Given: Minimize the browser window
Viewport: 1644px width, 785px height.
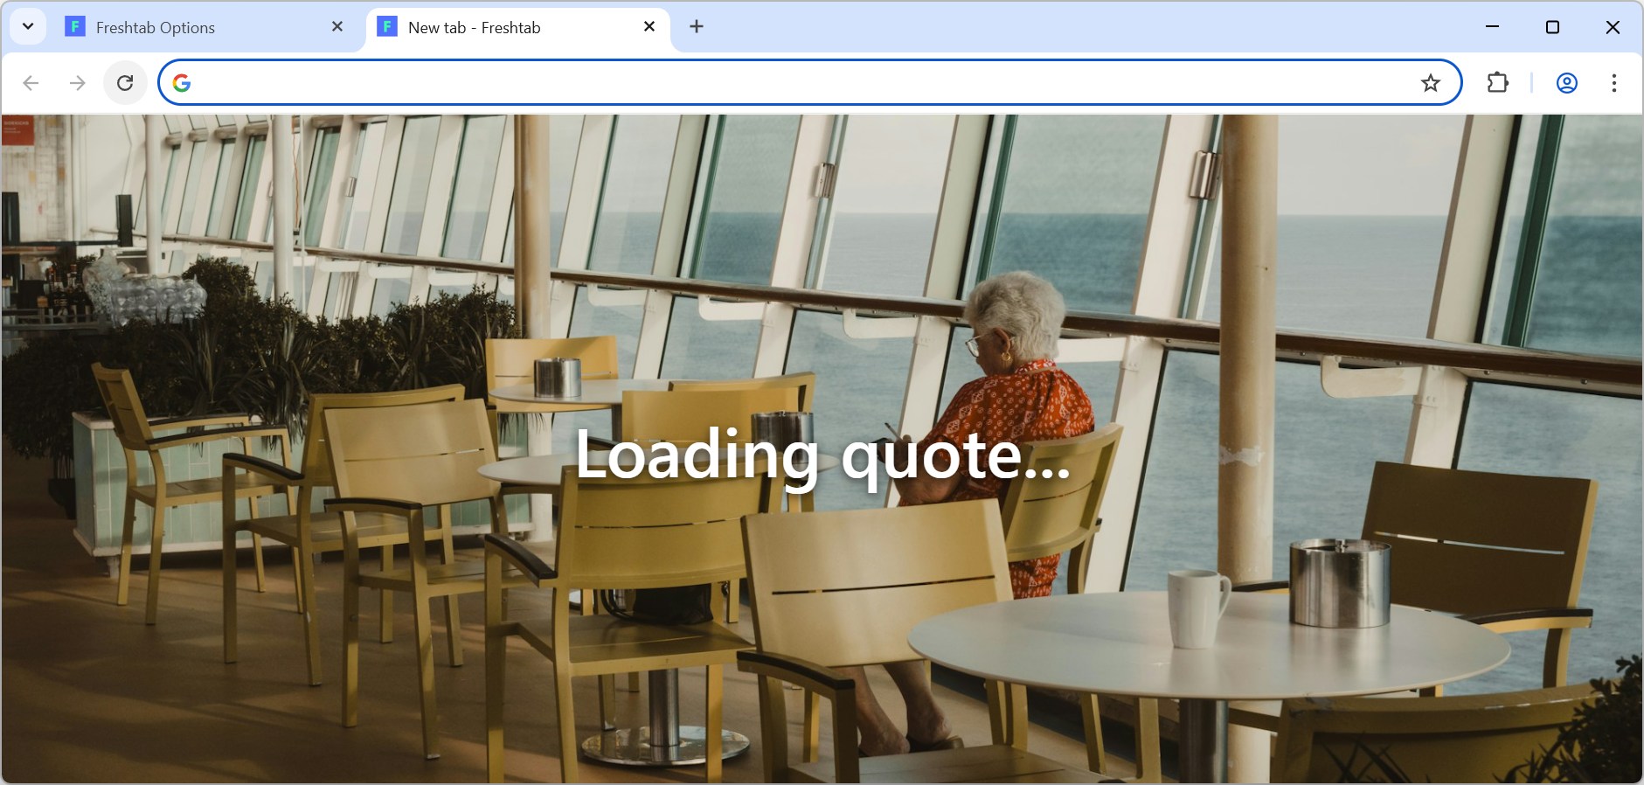Looking at the screenshot, I should pyautogui.click(x=1492, y=27).
